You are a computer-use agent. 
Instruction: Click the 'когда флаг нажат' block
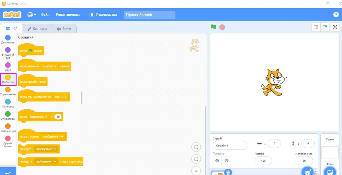[31, 51]
